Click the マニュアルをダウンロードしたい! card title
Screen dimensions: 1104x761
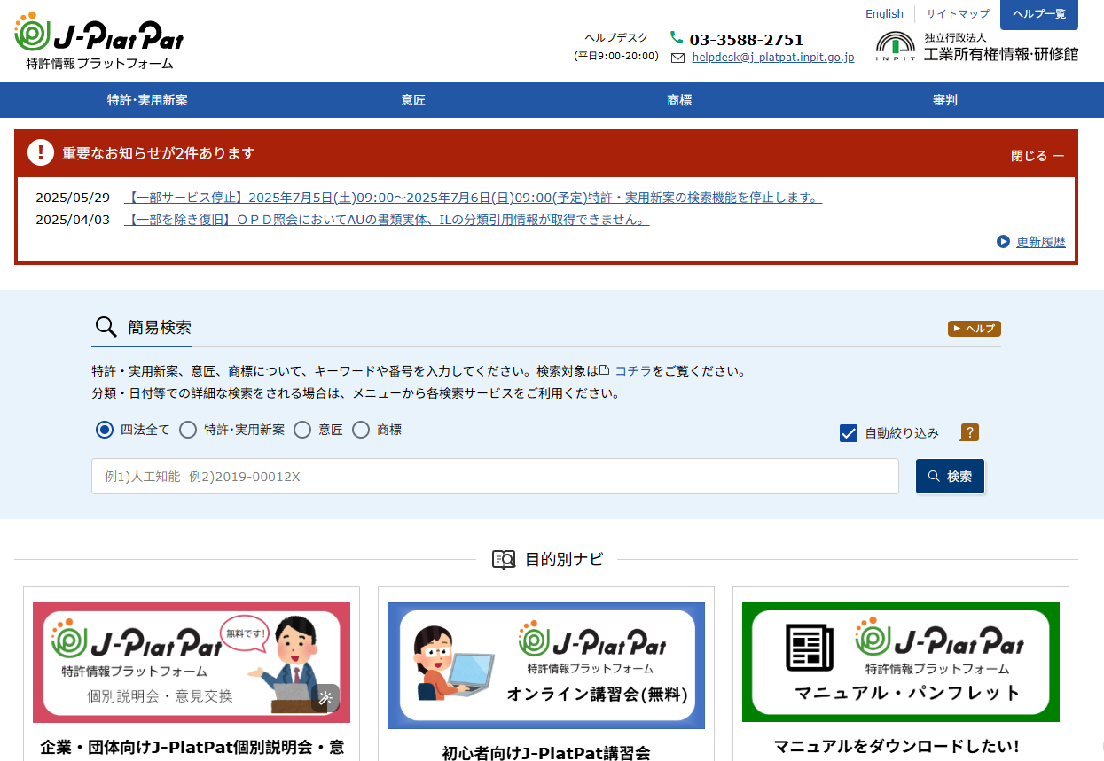pos(897,746)
